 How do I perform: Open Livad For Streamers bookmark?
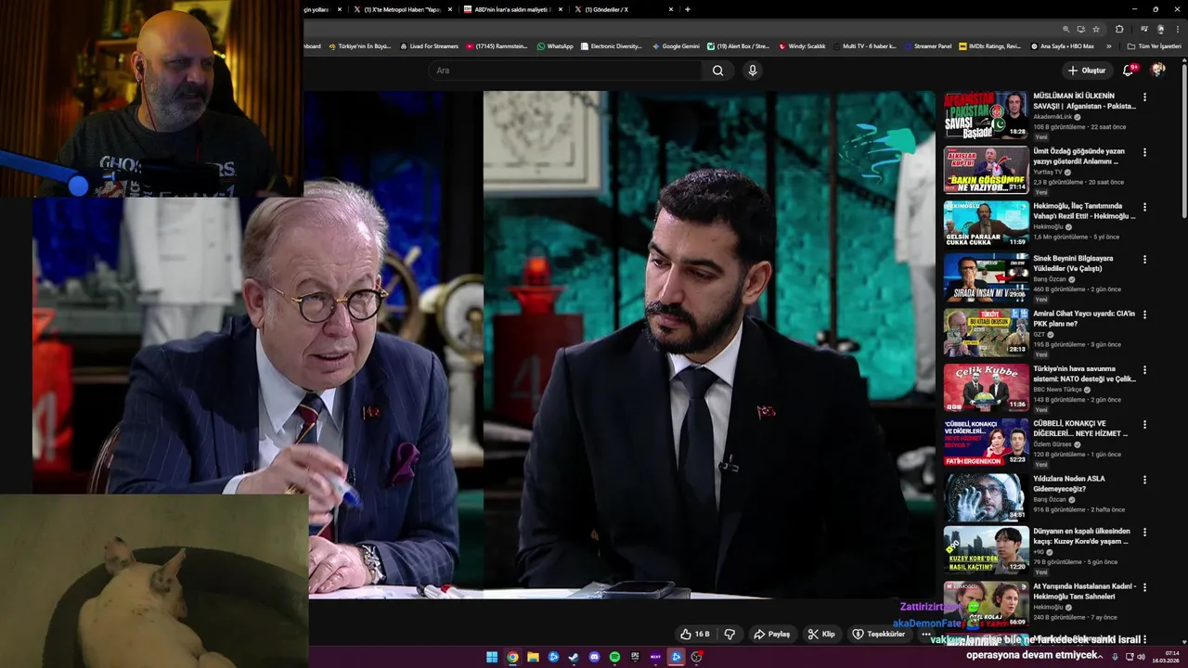coord(429,45)
